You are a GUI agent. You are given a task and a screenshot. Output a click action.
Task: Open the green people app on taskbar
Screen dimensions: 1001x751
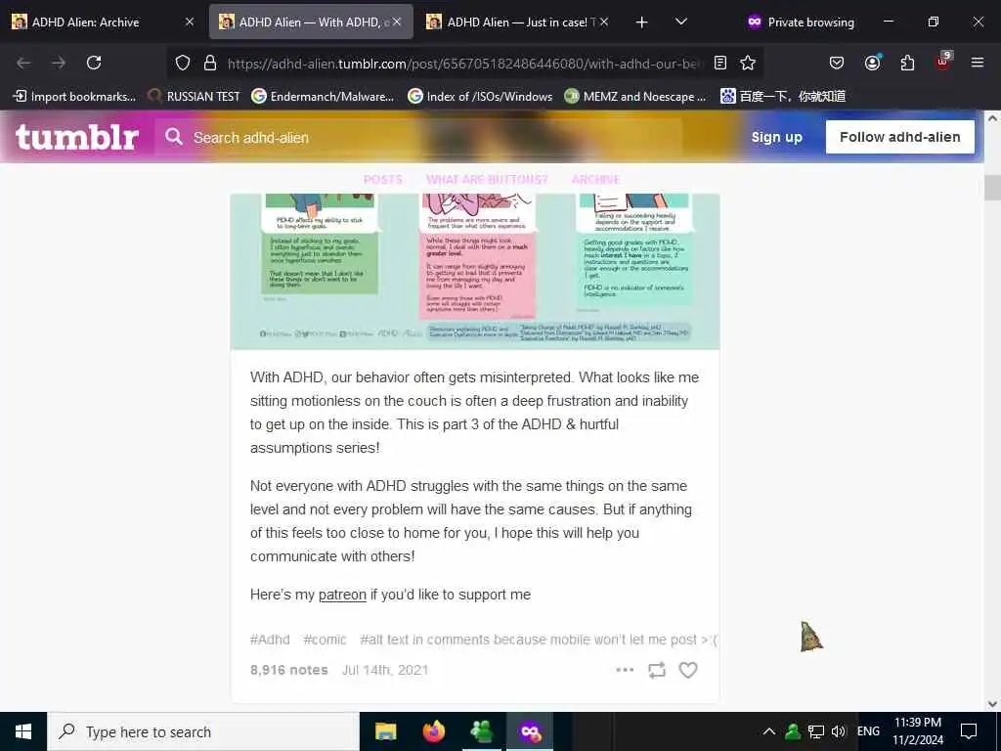[x=481, y=731]
